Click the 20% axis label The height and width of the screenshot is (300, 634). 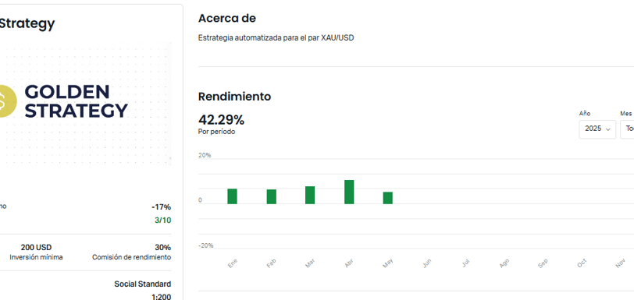click(205, 155)
